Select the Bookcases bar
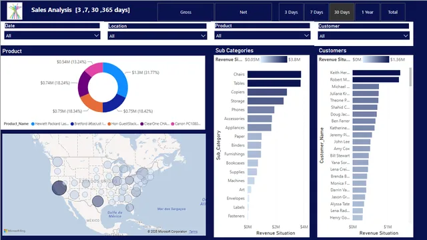This screenshot has height=240, width=427. tap(253, 163)
